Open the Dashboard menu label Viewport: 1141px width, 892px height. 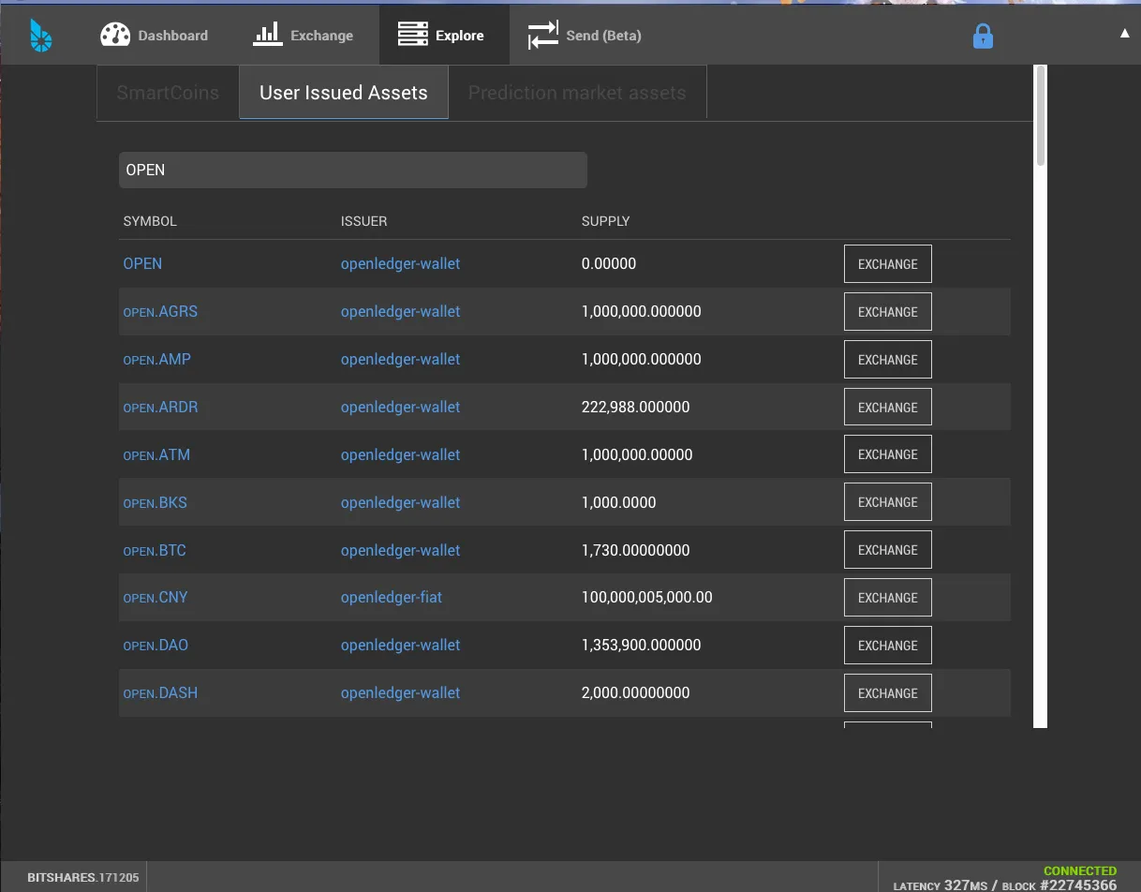[173, 36]
